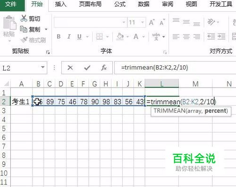Expand the 粘贴 paste options arrow

(9, 41)
